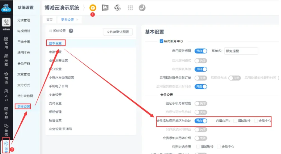Check 博诚影楼 under 性别必选应用

[198, 147]
